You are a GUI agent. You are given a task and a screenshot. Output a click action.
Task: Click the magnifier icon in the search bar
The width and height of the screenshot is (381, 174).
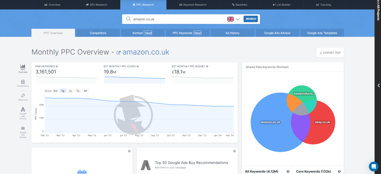(x=128, y=19)
